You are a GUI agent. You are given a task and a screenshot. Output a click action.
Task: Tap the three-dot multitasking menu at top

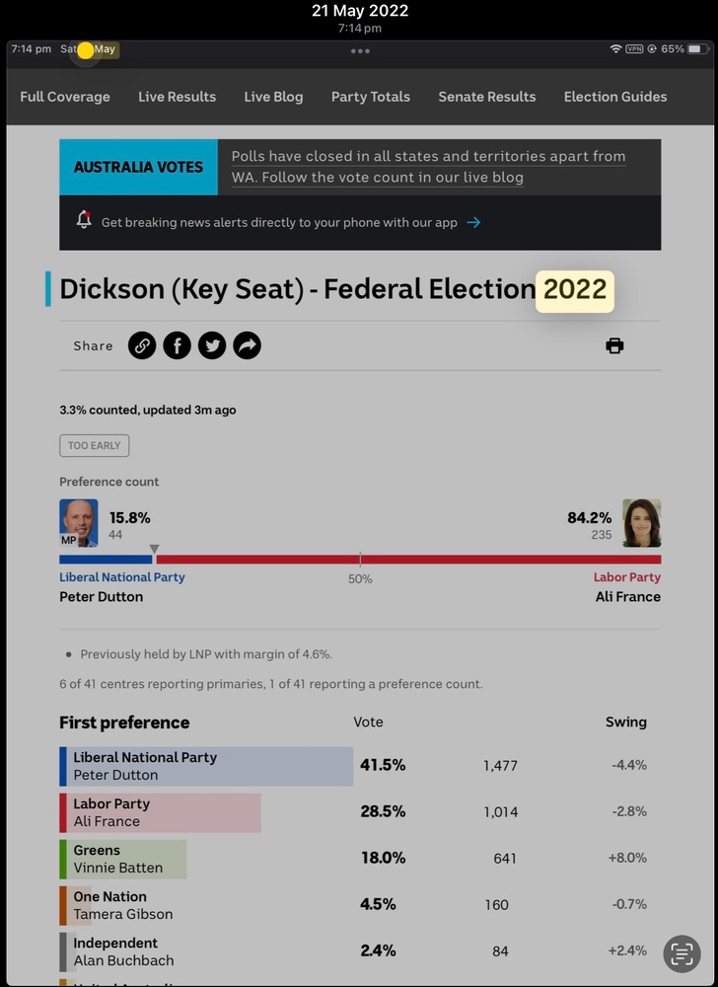[x=360, y=51]
